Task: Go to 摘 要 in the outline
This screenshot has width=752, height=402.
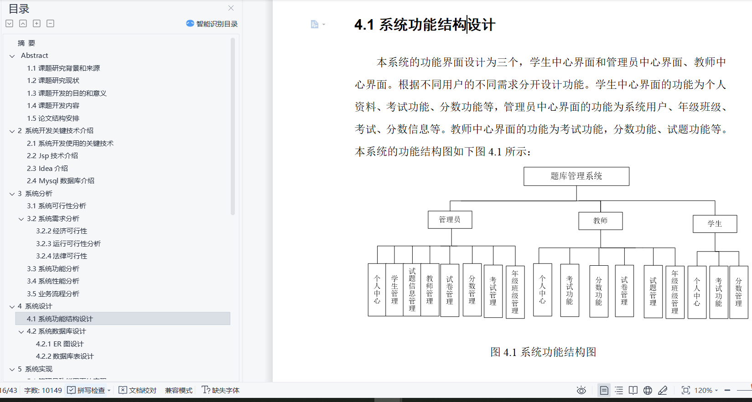Action: click(26, 43)
